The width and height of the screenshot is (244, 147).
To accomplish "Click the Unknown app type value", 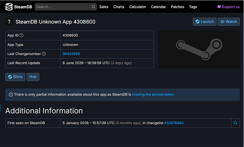I will pyautogui.click(x=70, y=45).
